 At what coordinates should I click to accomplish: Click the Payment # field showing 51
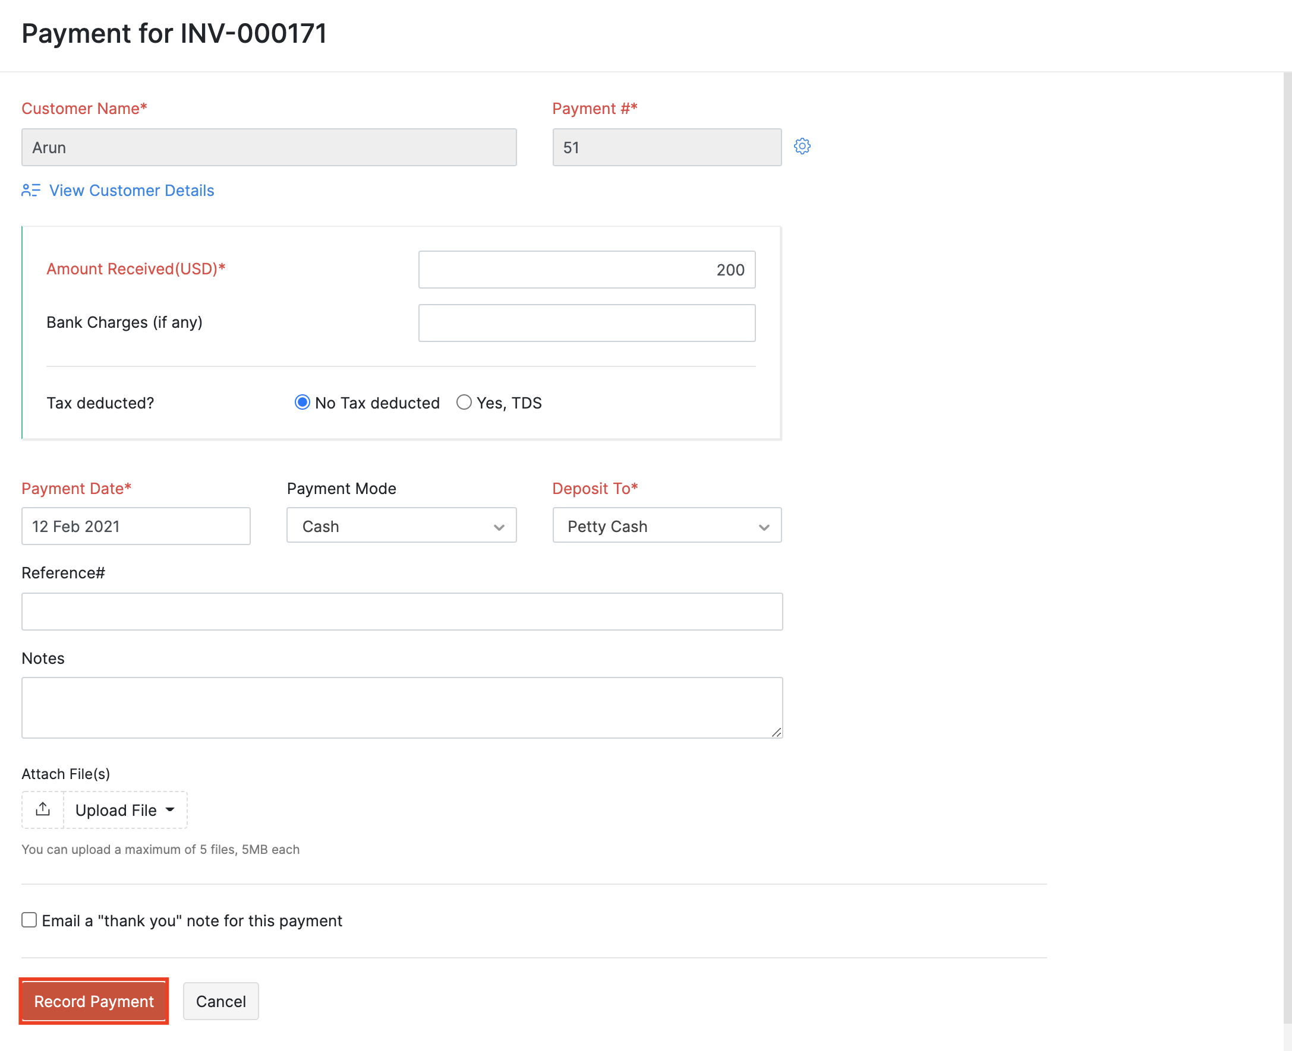coord(667,147)
